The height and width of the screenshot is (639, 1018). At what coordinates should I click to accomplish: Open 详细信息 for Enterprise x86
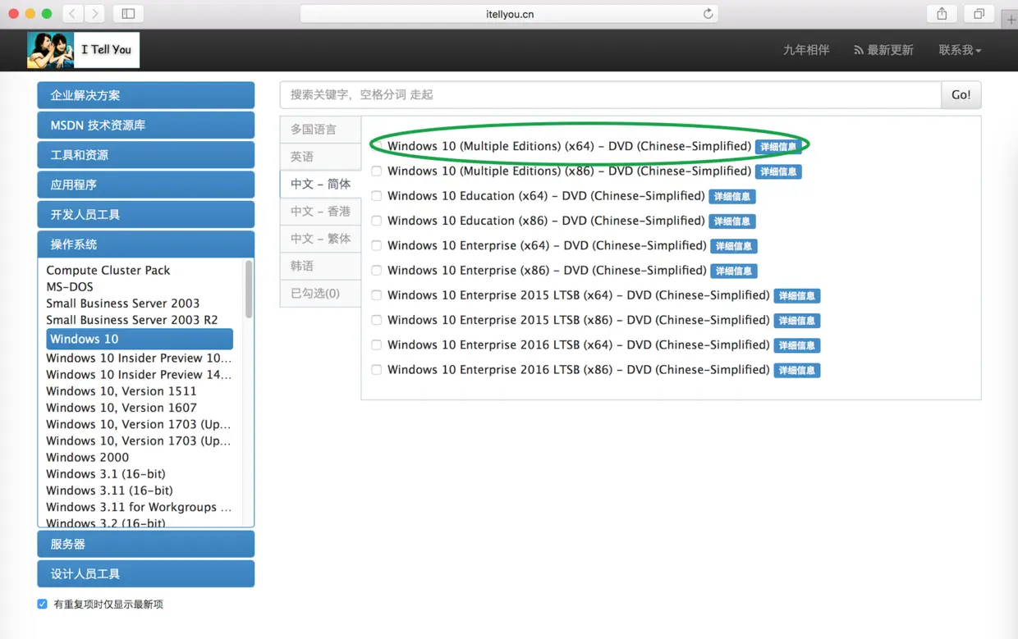click(734, 271)
